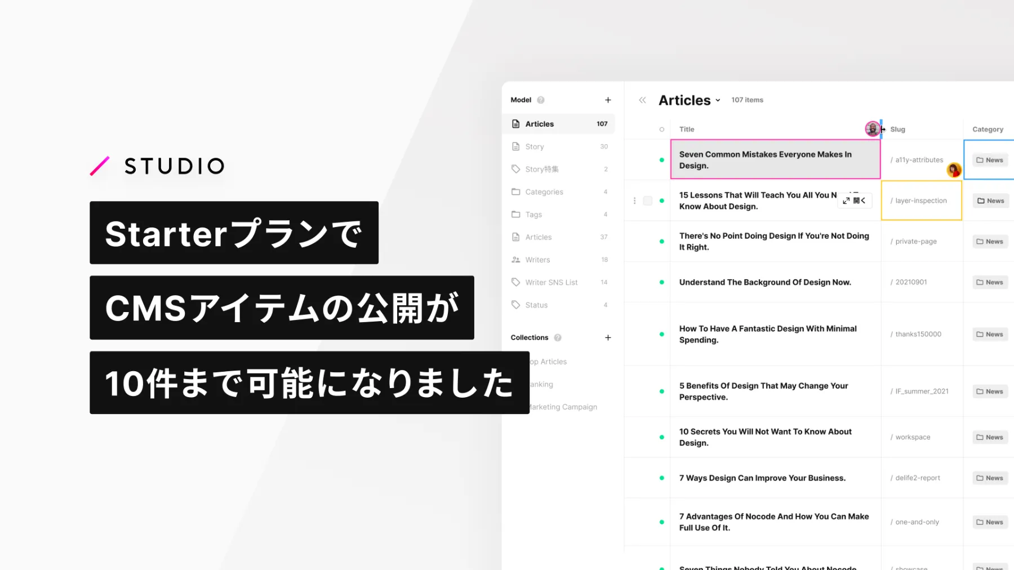Screen dimensions: 1014x570
Task: Click the "thanks150000" slug cell
Action: [x=922, y=335]
